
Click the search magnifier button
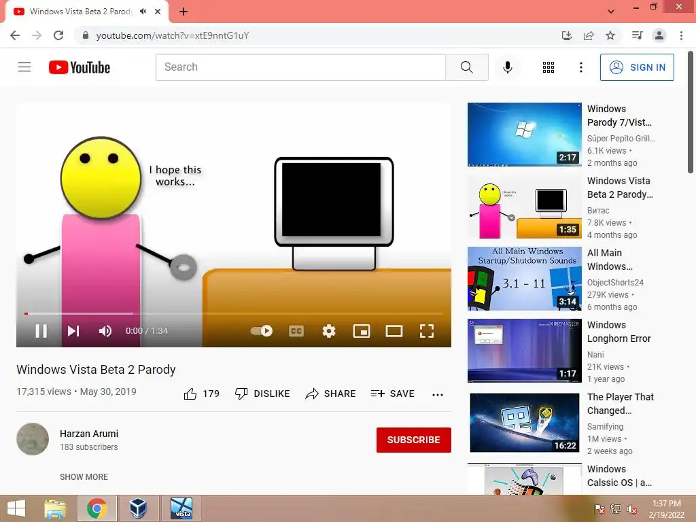point(467,67)
